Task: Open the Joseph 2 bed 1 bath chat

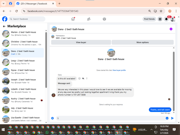Action: (22, 81)
